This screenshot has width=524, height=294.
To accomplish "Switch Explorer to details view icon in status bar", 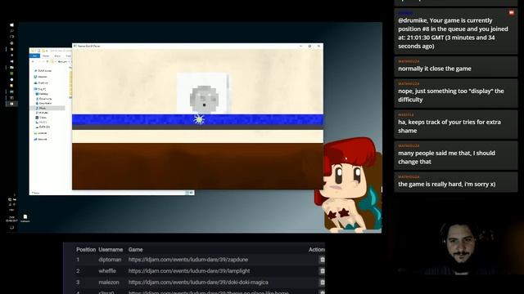I will [x=187, y=193].
